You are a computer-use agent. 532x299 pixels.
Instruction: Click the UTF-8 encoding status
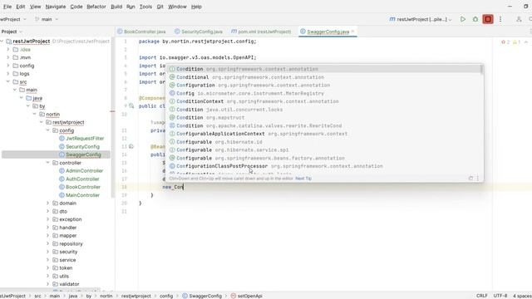tap(500, 296)
